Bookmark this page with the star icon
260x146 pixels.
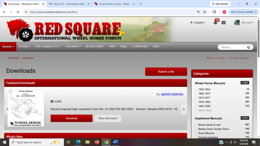[205, 12]
